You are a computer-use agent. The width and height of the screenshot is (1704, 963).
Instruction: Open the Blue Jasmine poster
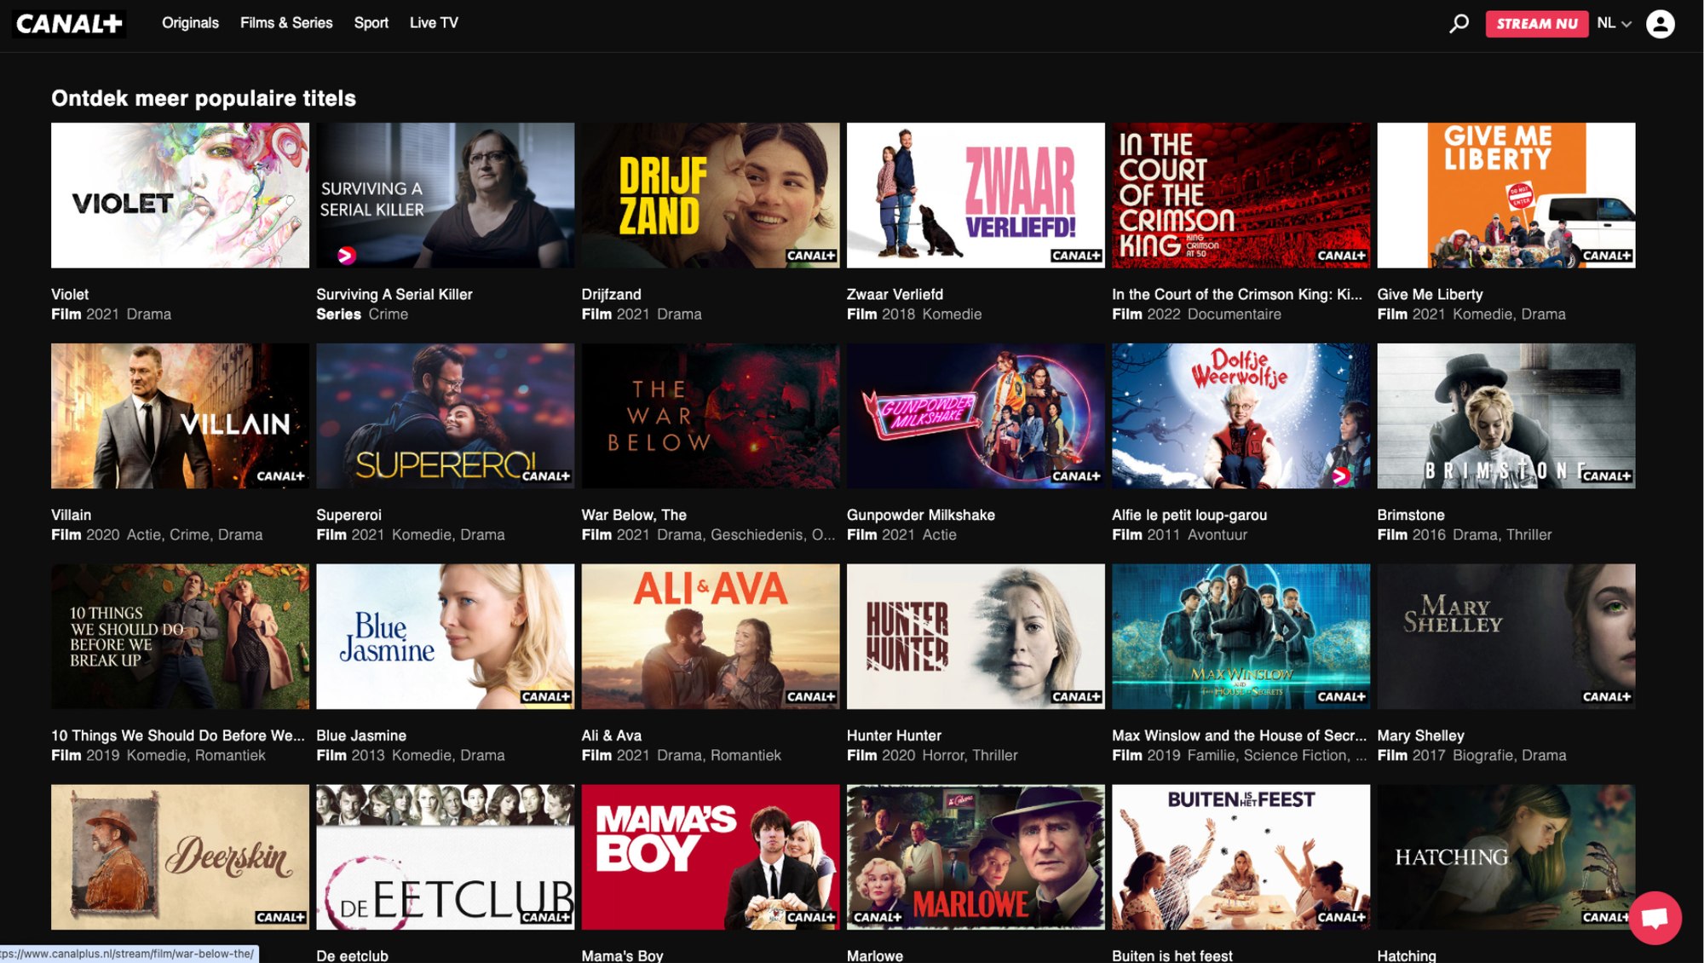coord(445,637)
